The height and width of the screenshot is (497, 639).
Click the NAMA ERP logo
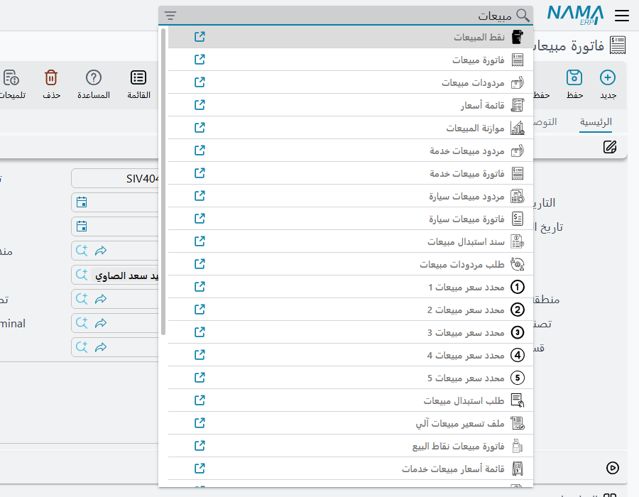click(x=575, y=15)
